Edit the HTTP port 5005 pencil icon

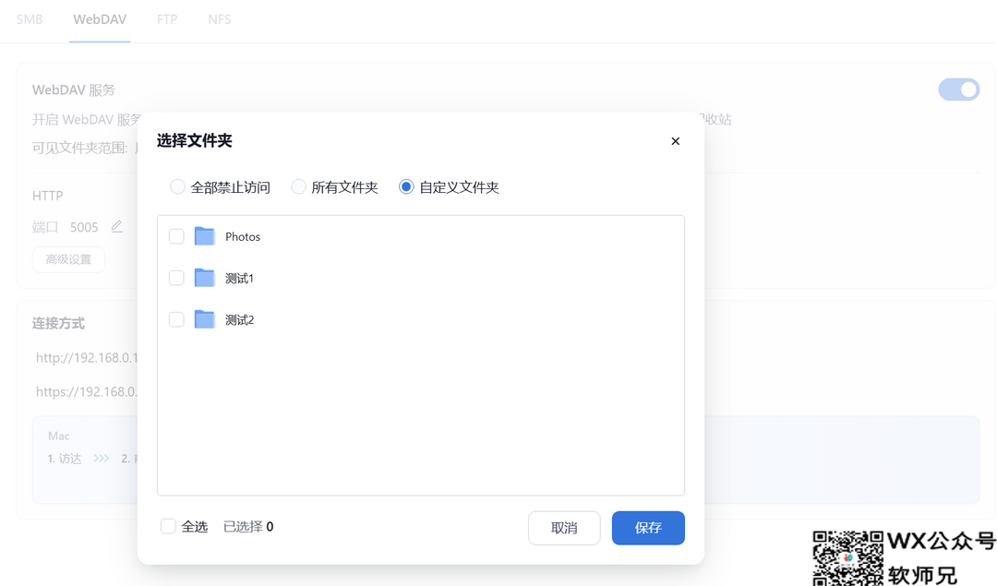[117, 226]
